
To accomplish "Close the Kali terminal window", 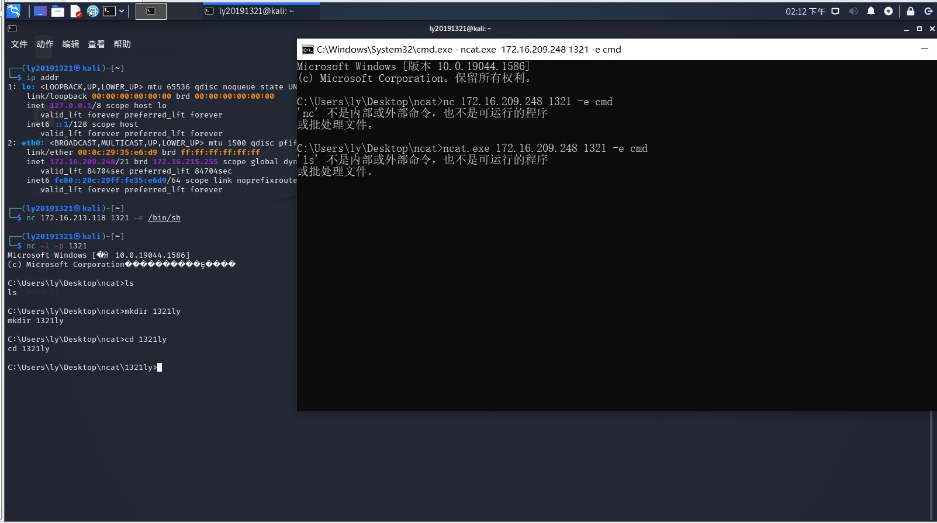I will click(x=932, y=29).
